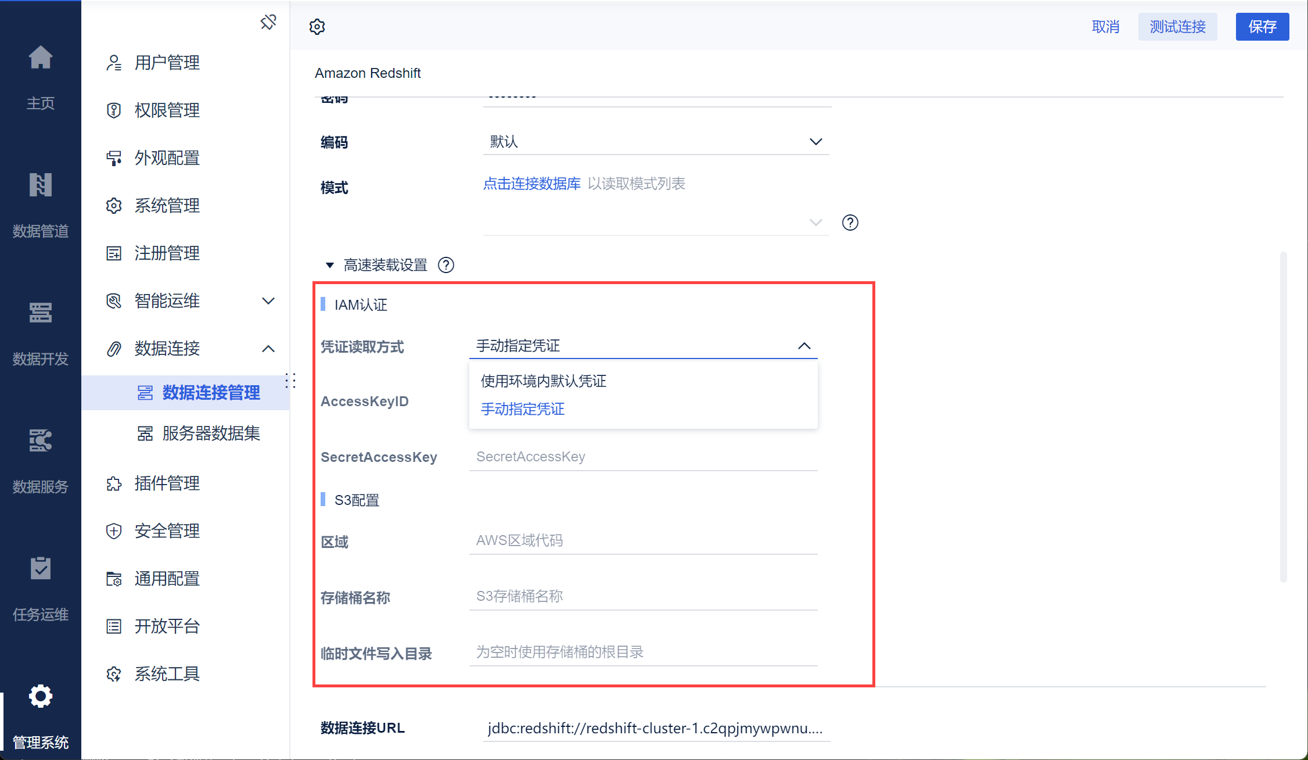Select 使用环境内默认凭证 option

coord(543,381)
